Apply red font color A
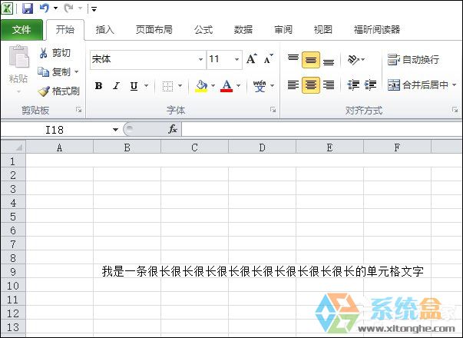 point(227,86)
